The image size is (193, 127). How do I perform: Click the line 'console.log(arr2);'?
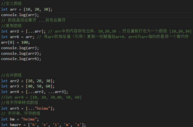(x=21, y=53)
